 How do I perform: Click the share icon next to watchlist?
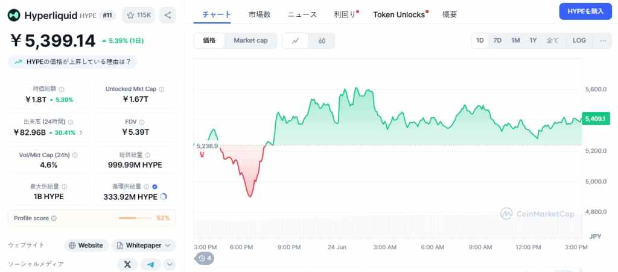coord(168,15)
